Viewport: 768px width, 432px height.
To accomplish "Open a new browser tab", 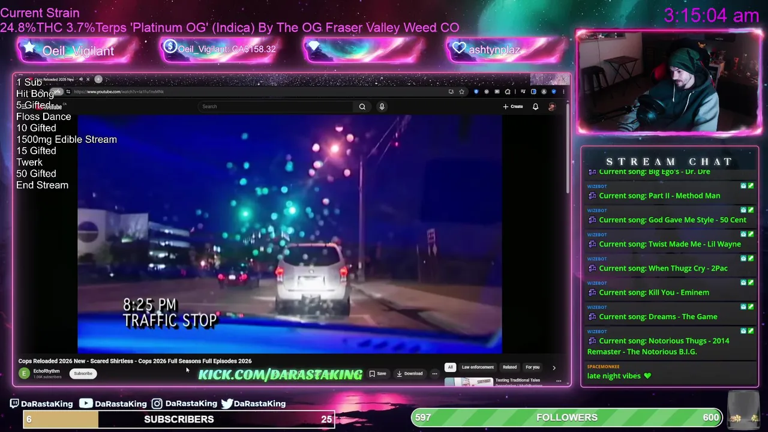I will 98,79.
